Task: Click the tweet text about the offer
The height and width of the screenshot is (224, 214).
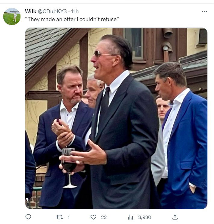Action: point(72,20)
